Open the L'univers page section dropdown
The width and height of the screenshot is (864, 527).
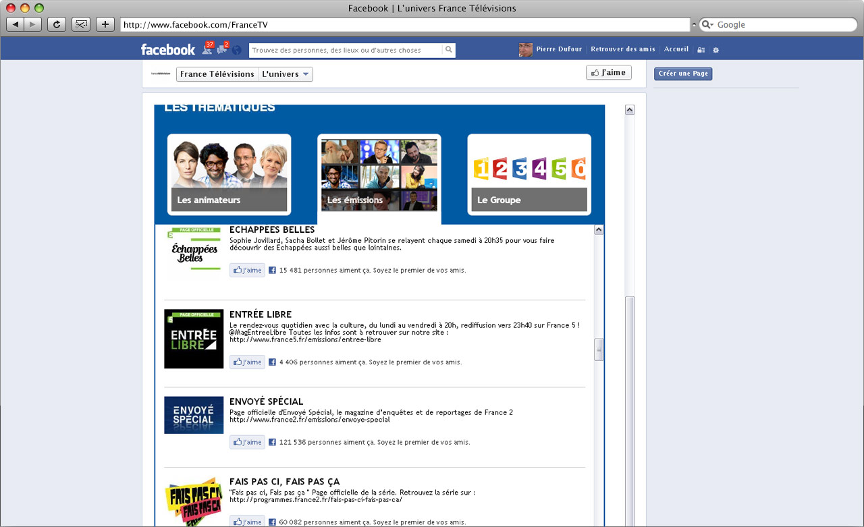(286, 74)
